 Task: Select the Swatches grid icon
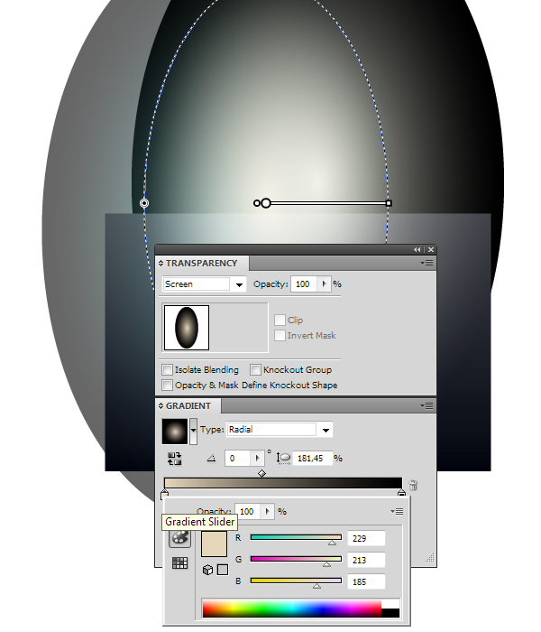pos(179,562)
